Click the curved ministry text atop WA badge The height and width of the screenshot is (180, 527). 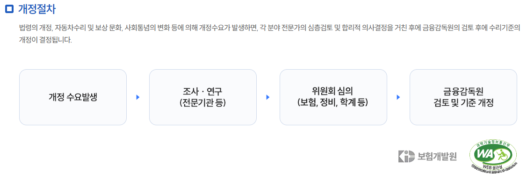493,143
